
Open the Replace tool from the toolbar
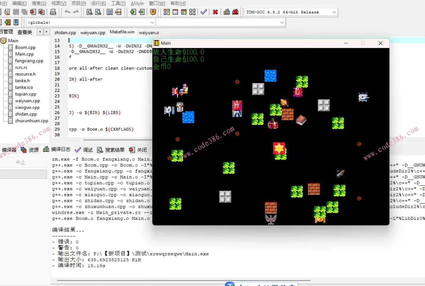[x=98, y=12]
